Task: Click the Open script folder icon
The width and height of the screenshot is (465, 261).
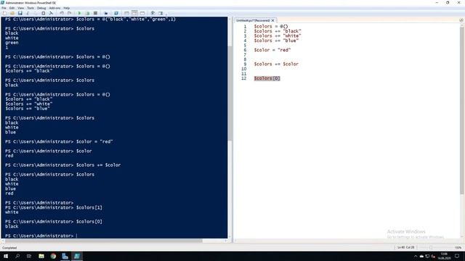Action: tap(12, 13)
